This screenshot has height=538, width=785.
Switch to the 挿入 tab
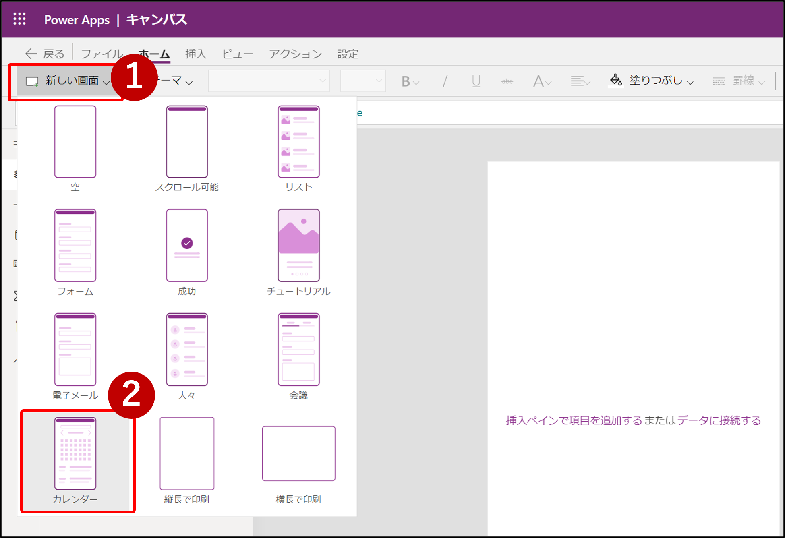(195, 54)
